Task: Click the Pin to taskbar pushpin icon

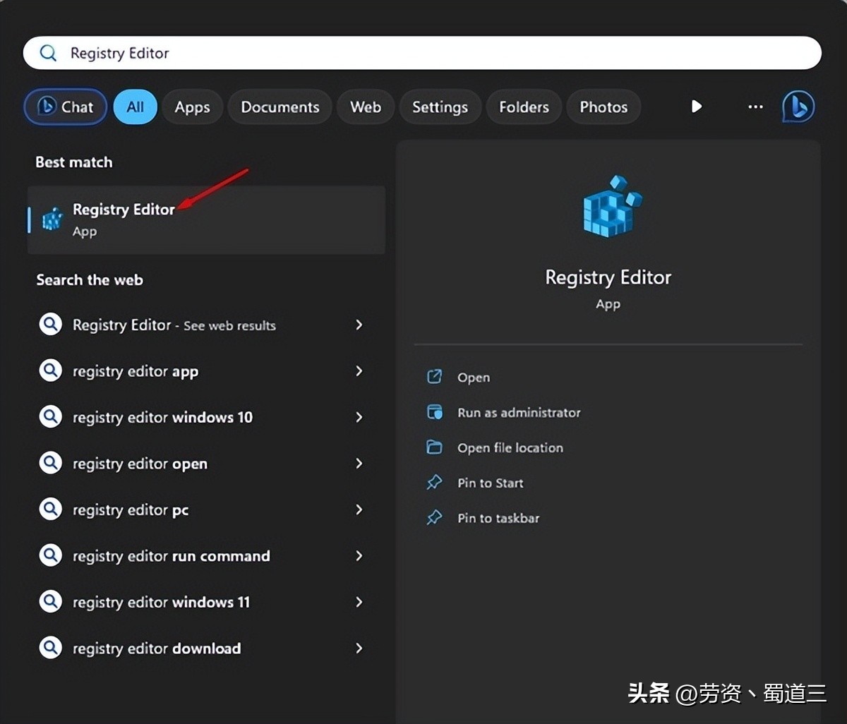Action: point(435,518)
